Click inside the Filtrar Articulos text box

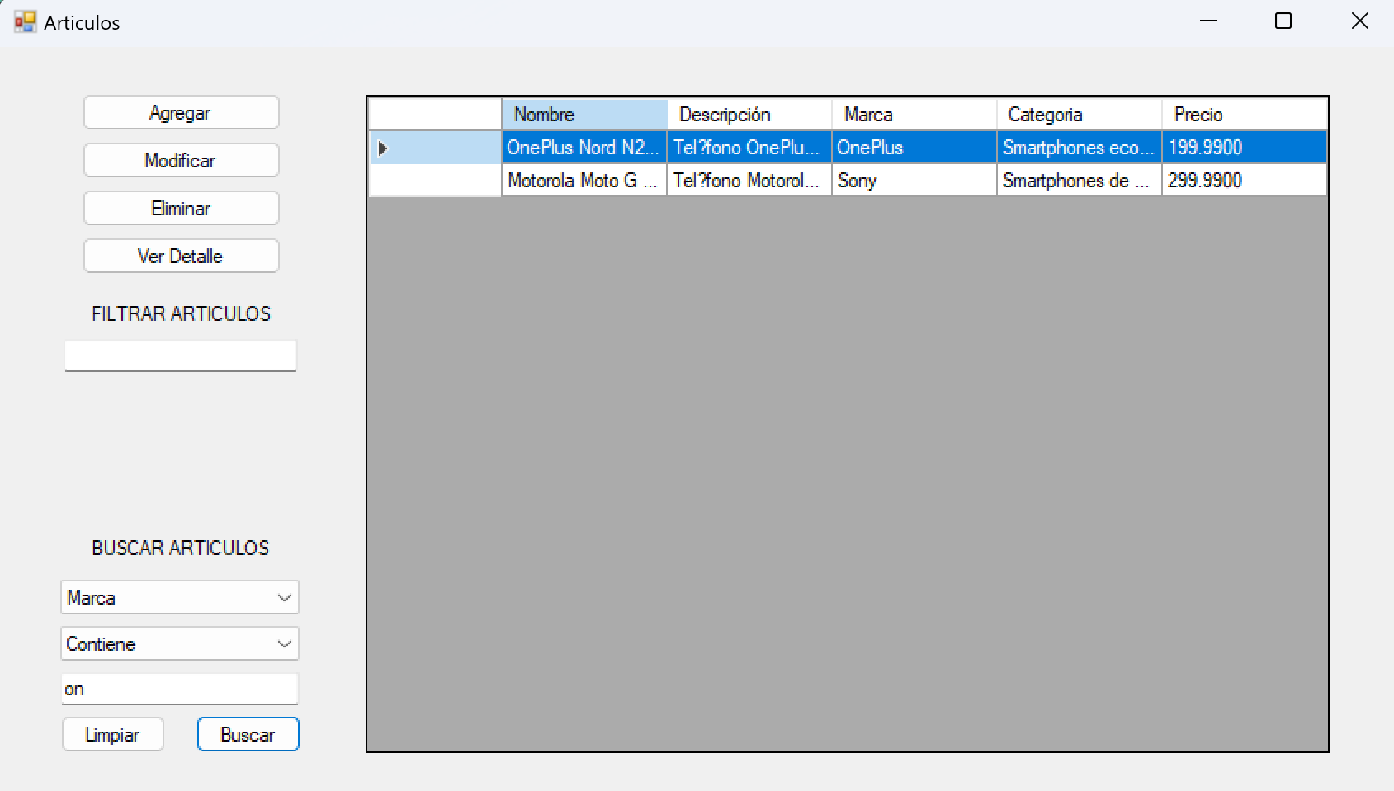tap(181, 356)
